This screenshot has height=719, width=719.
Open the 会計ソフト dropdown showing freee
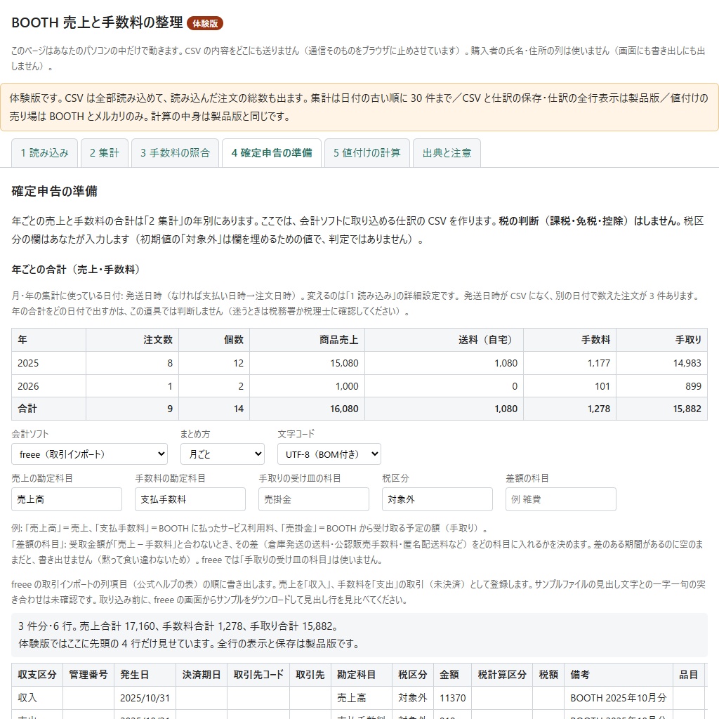coord(89,454)
